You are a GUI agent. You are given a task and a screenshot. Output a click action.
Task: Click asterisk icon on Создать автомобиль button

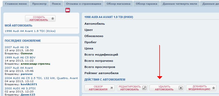tap(52, 19)
